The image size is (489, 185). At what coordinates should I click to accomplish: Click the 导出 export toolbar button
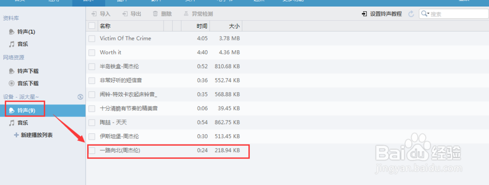[x=132, y=14]
